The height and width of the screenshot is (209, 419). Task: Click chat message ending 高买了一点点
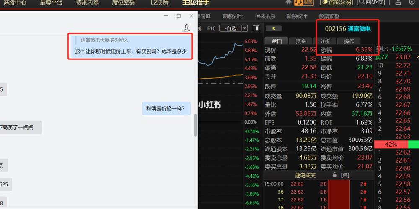coord(21,127)
